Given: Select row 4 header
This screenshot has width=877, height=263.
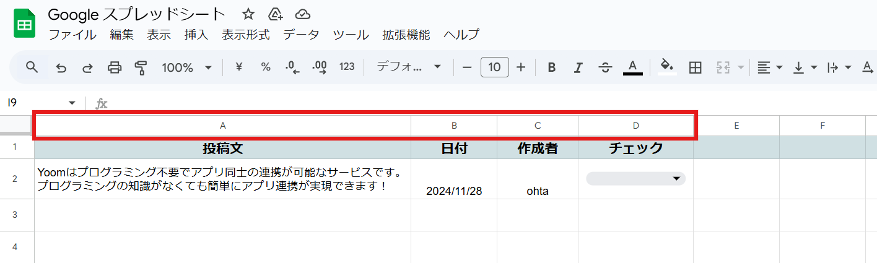Looking at the screenshot, I should click(x=17, y=247).
